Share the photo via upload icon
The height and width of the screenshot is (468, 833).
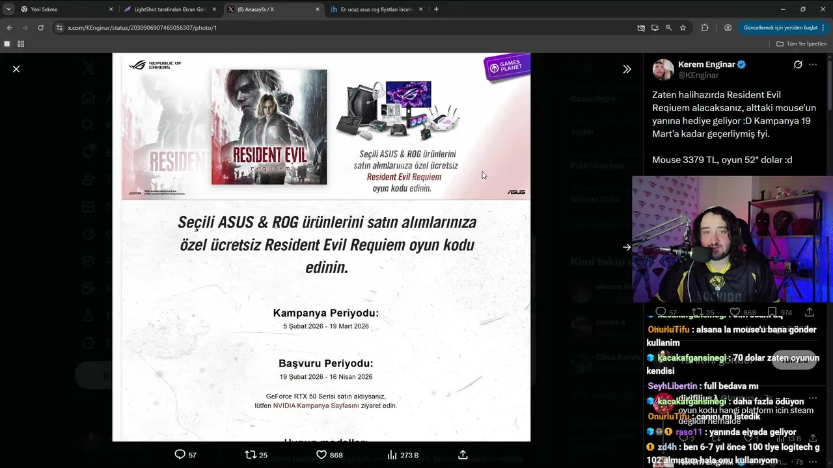(463, 454)
